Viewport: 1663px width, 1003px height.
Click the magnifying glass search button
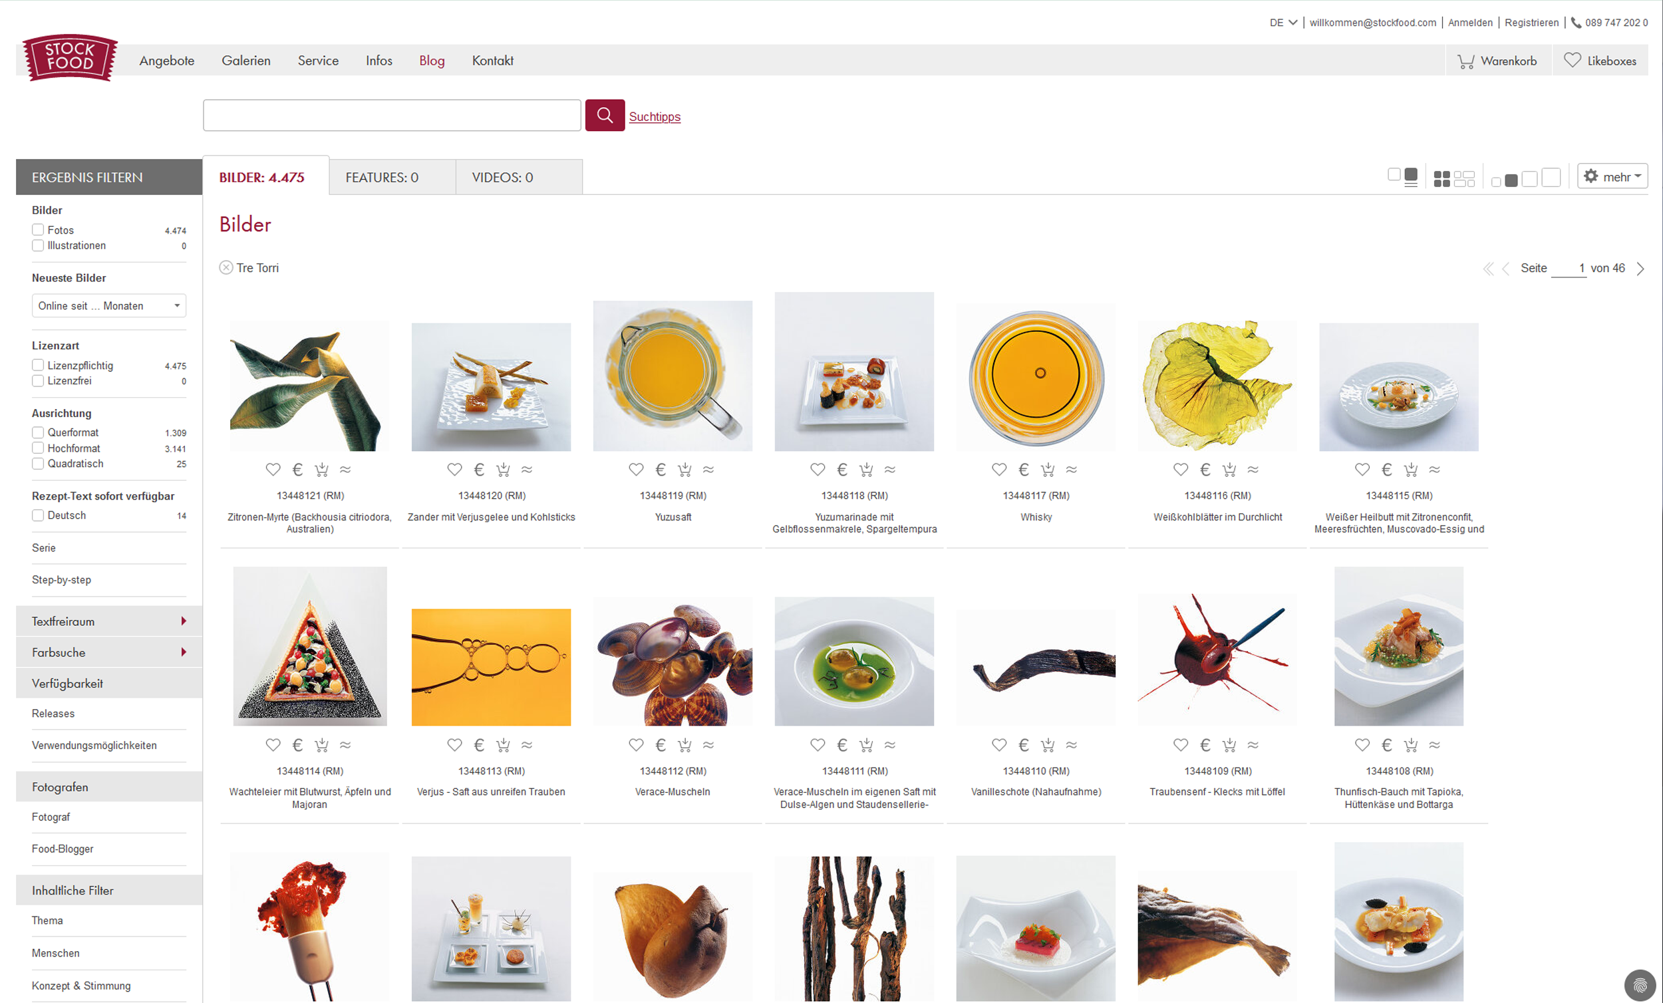coord(604,116)
